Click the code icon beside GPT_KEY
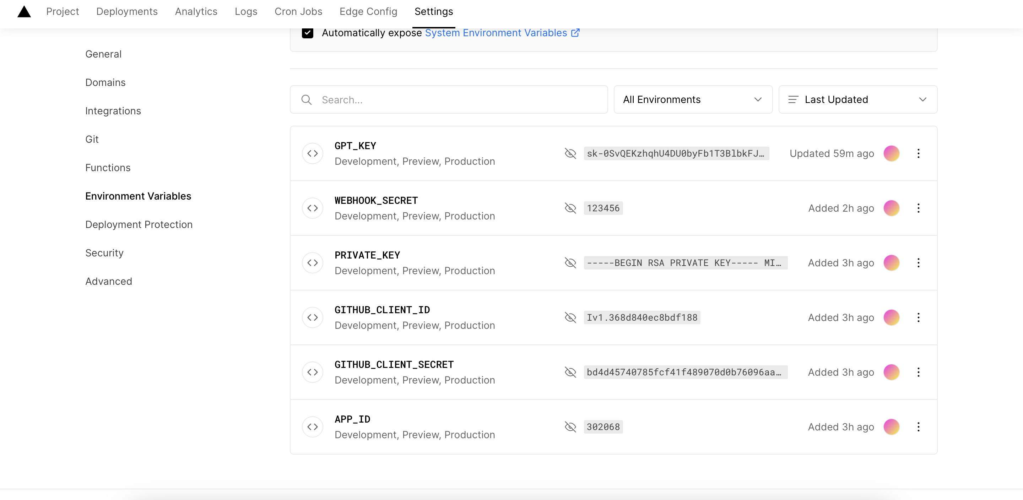This screenshot has height=500, width=1023. click(313, 154)
